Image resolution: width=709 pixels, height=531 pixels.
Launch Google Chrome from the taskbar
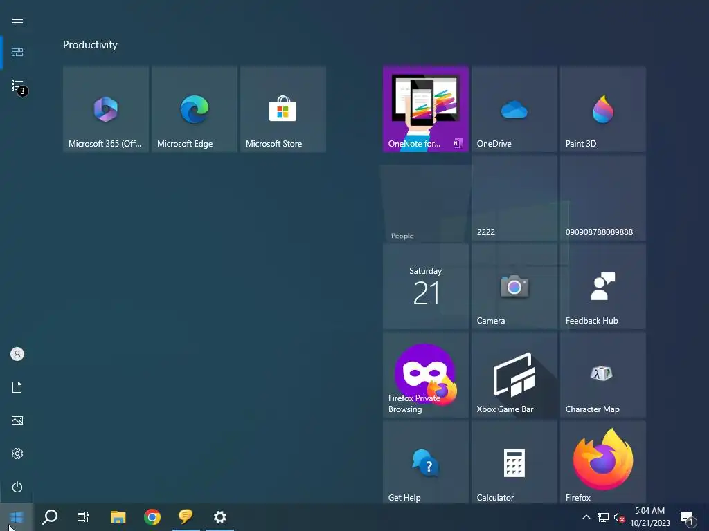[x=152, y=517]
